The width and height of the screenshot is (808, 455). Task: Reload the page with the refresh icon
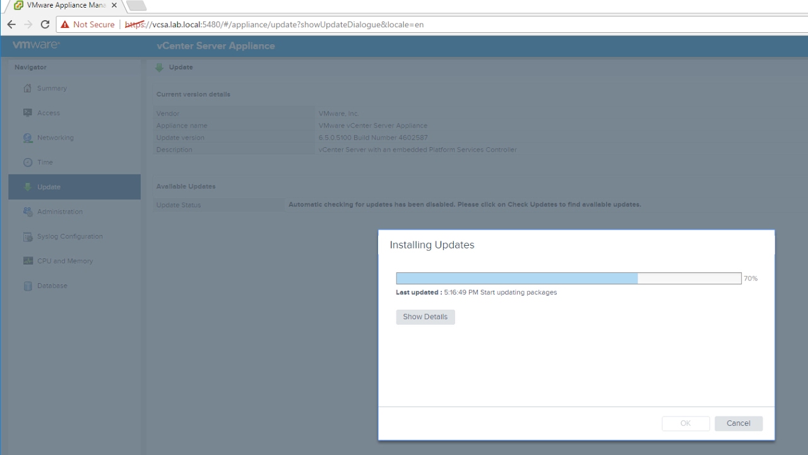pyautogui.click(x=45, y=25)
